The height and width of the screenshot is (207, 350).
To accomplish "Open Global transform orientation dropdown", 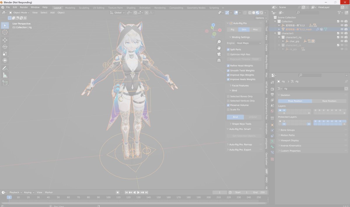I will point(118,13).
